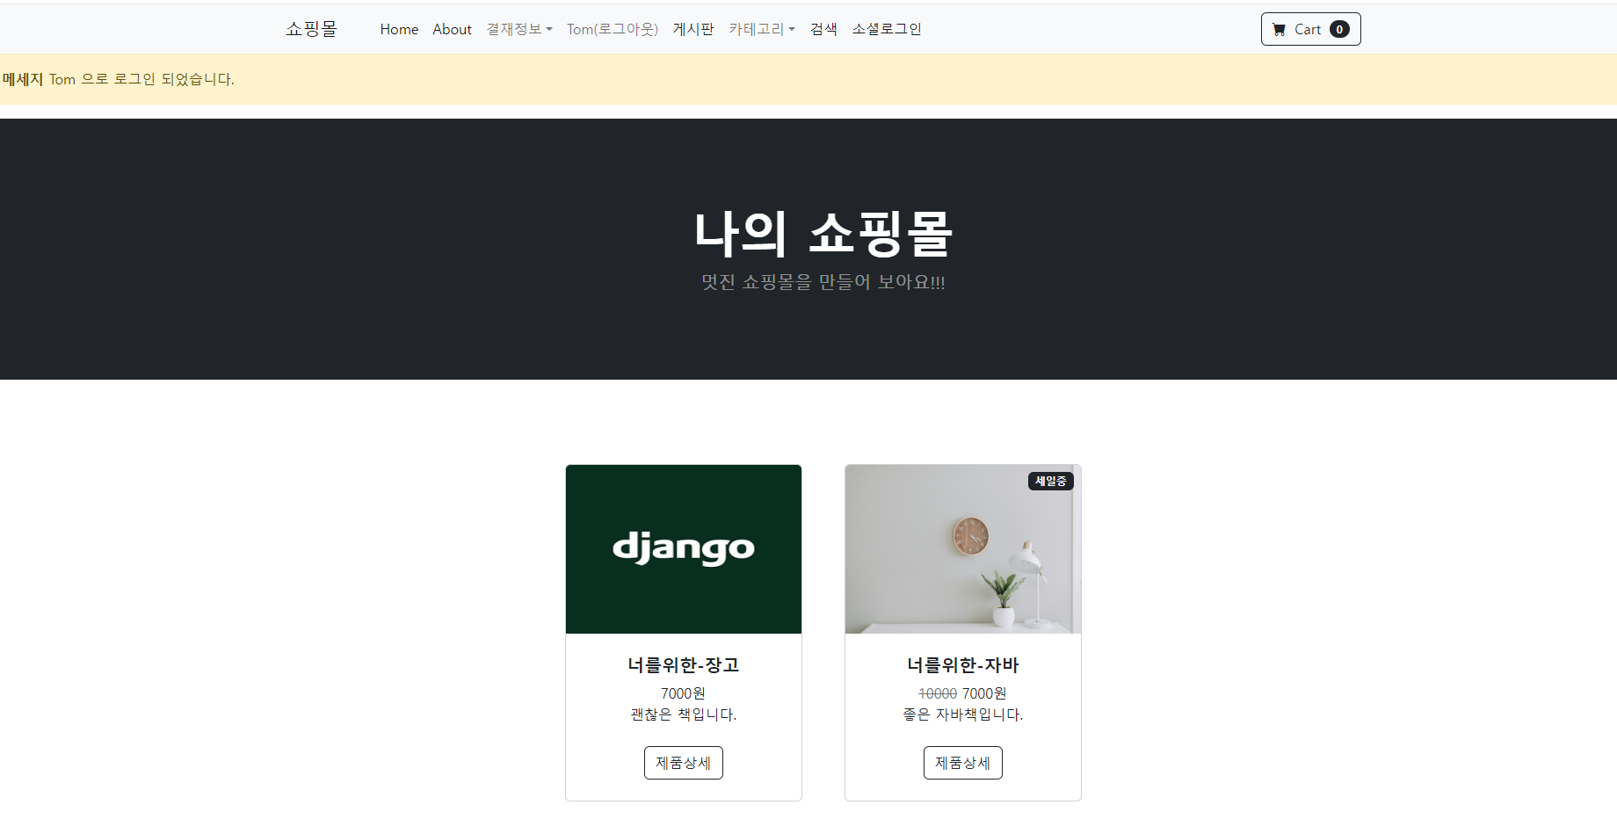View 제품상세 for 너를위한-장고
The height and width of the screenshot is (834, 1617).
click(684, 763)
